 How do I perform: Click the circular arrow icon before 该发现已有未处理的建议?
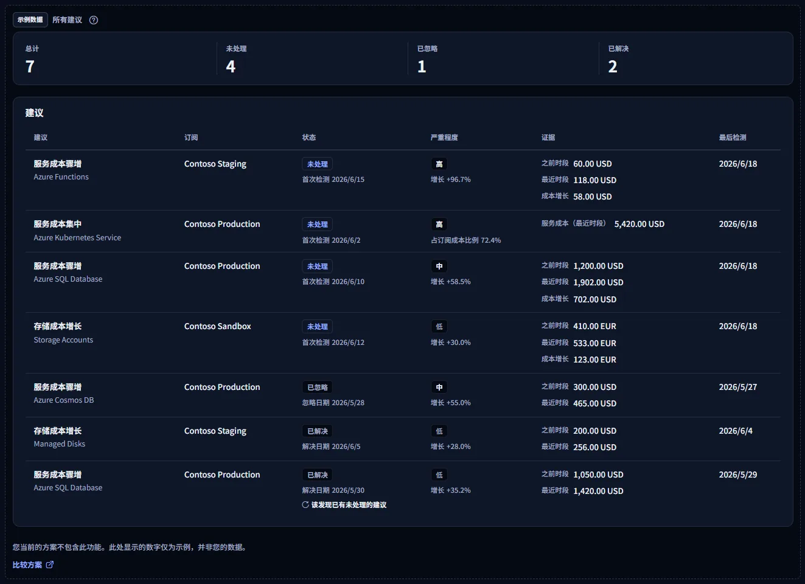tap(305, 505)
